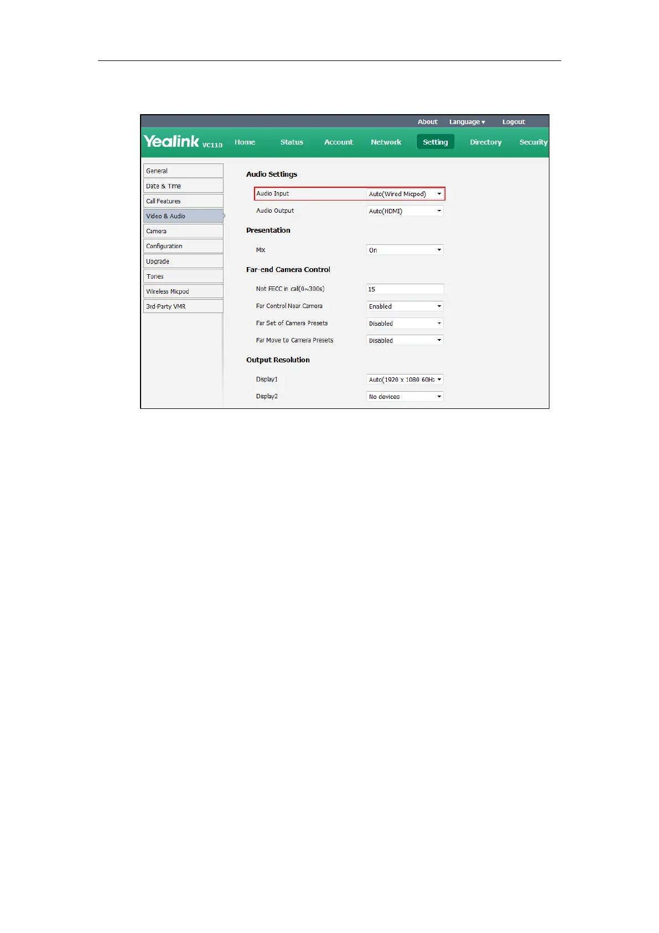Click the Far Move to Camera Presets label
The width and height of the screenshot is (659, 933).
pos(295,340)
